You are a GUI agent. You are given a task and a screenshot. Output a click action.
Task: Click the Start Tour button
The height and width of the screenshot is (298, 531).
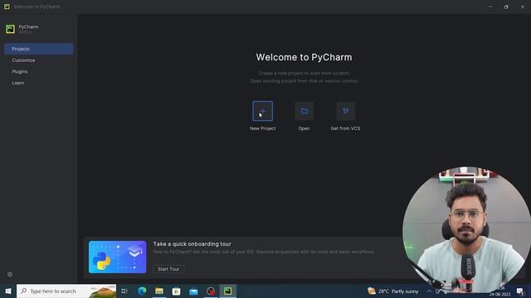tap(168, 269)
